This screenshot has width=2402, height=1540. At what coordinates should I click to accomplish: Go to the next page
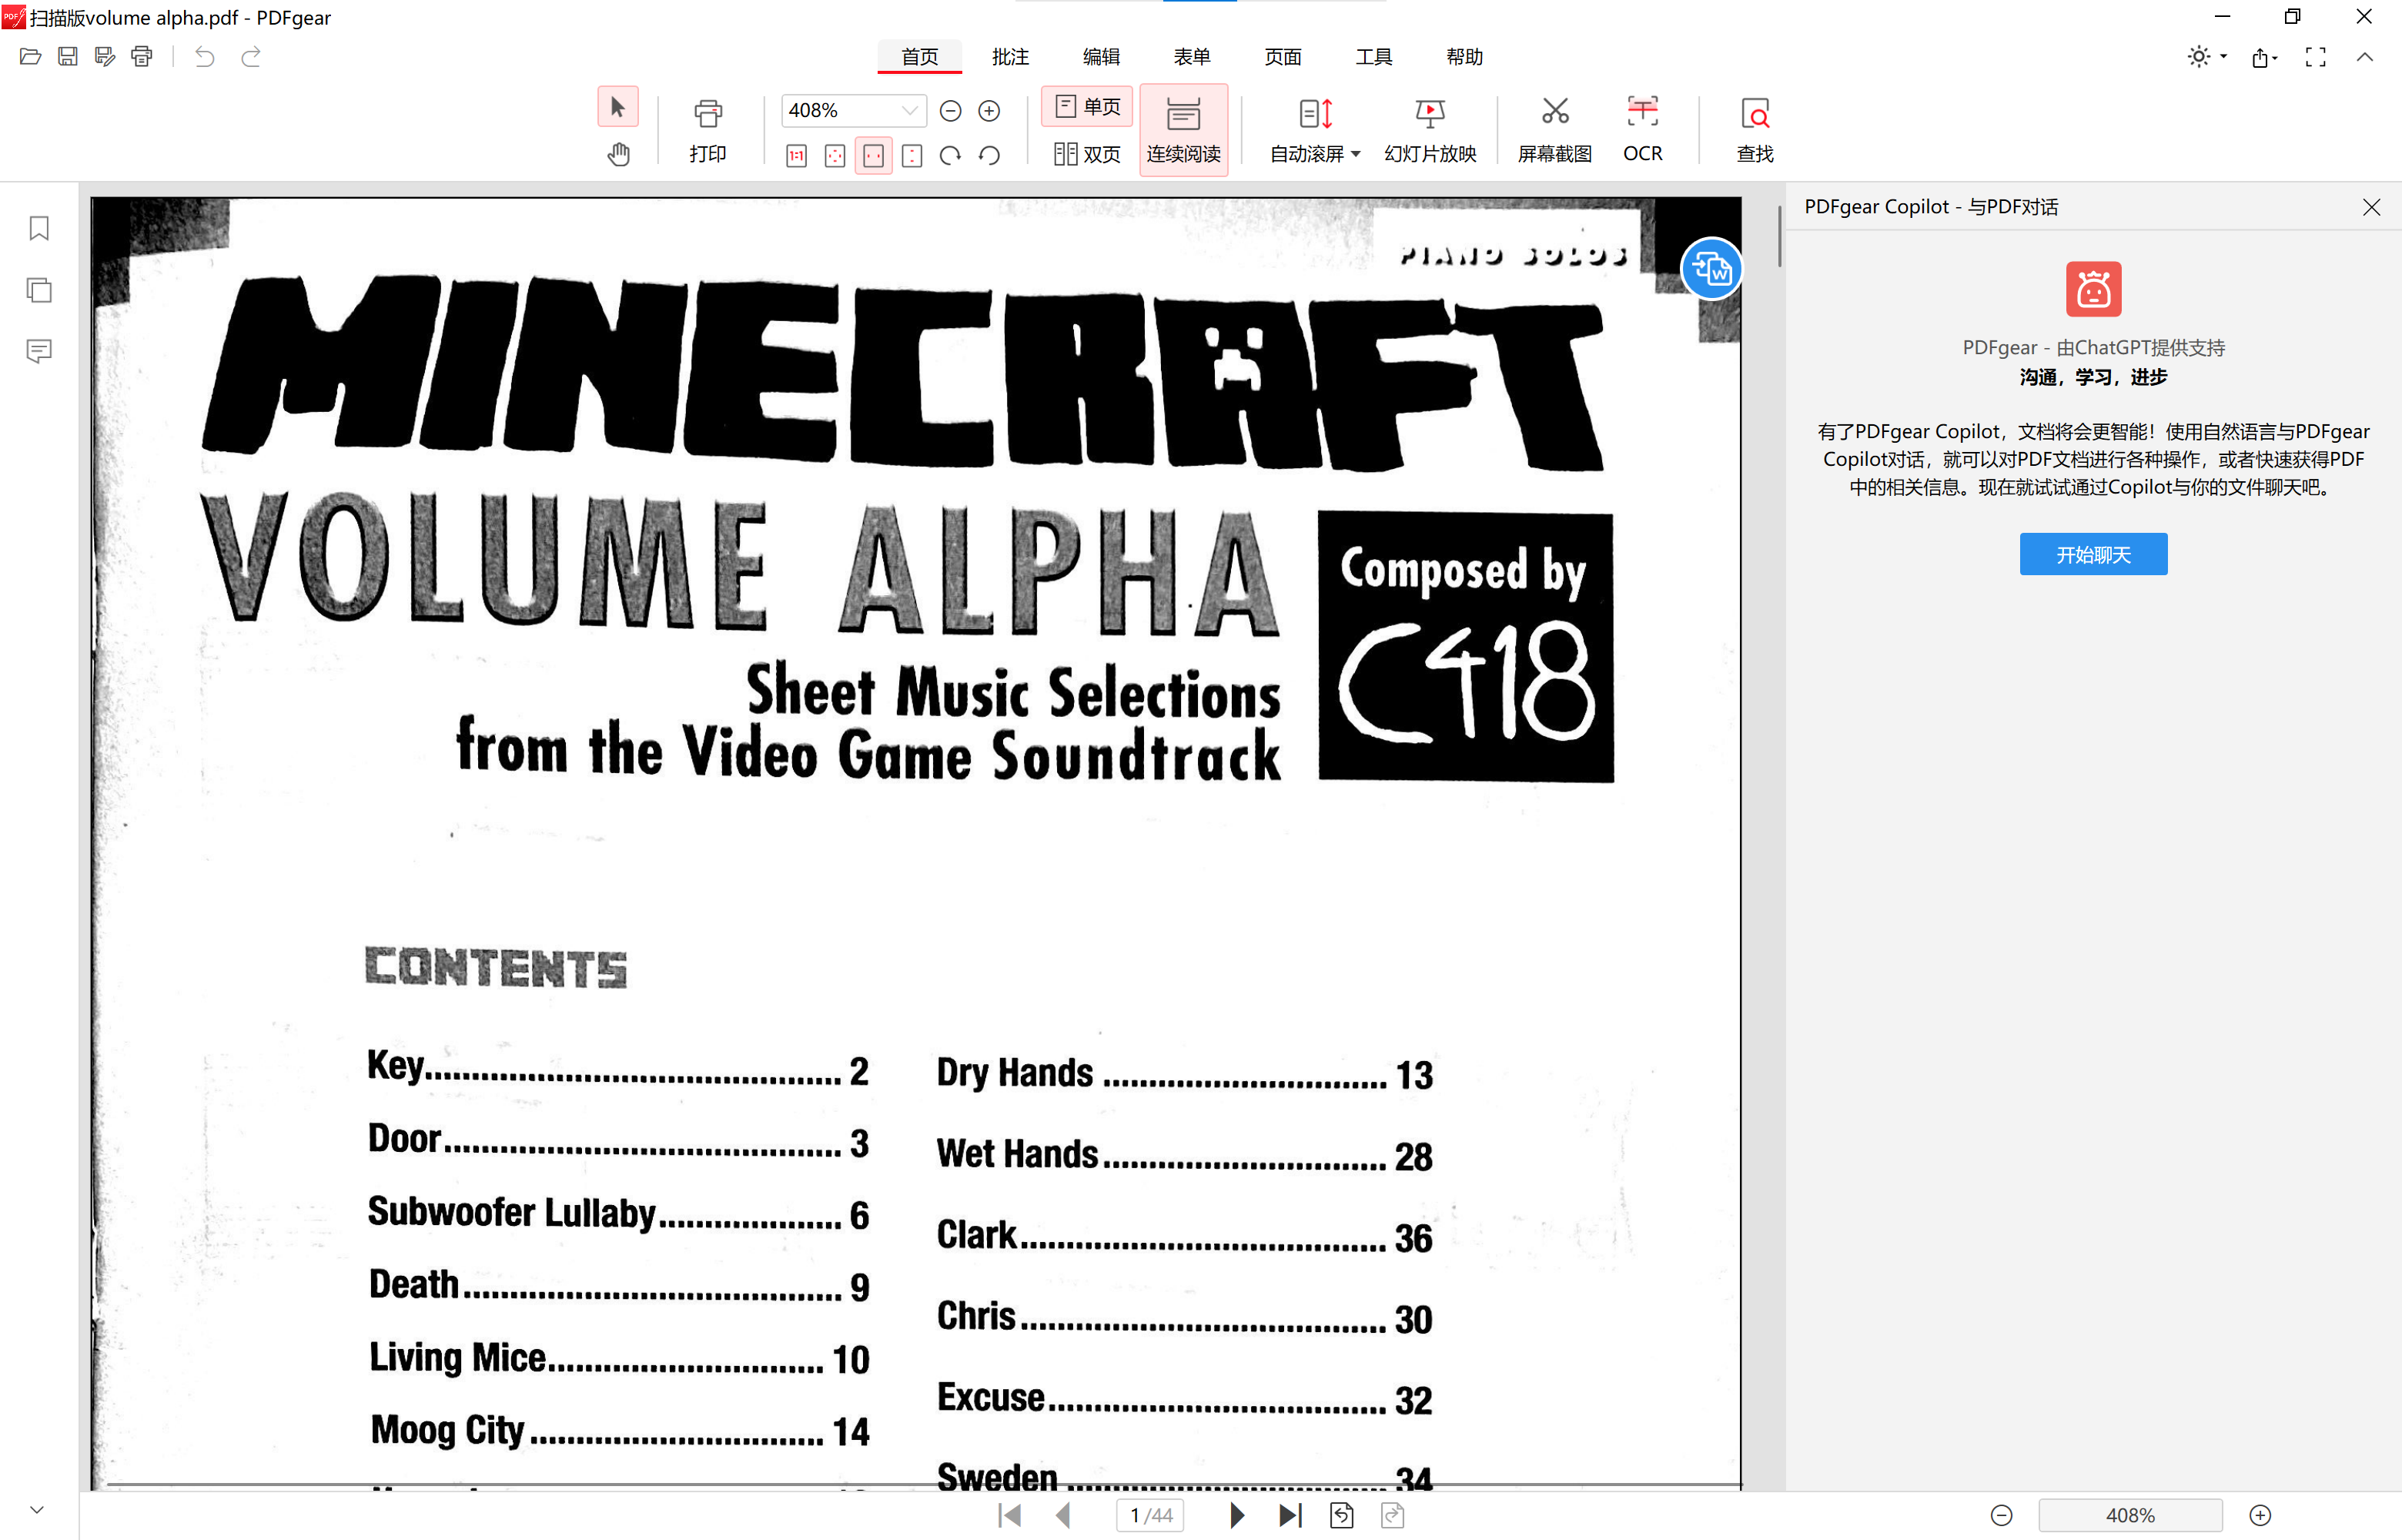pos(1236,1516)
